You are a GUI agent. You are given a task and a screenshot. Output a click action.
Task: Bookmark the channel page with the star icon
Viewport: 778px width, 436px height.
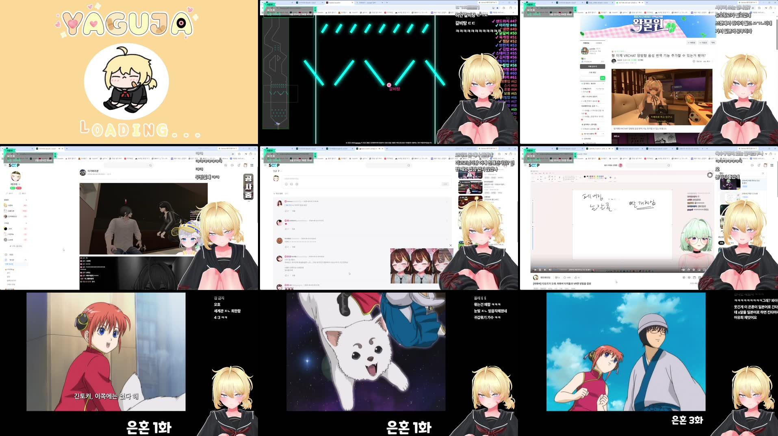pos(233,154)
